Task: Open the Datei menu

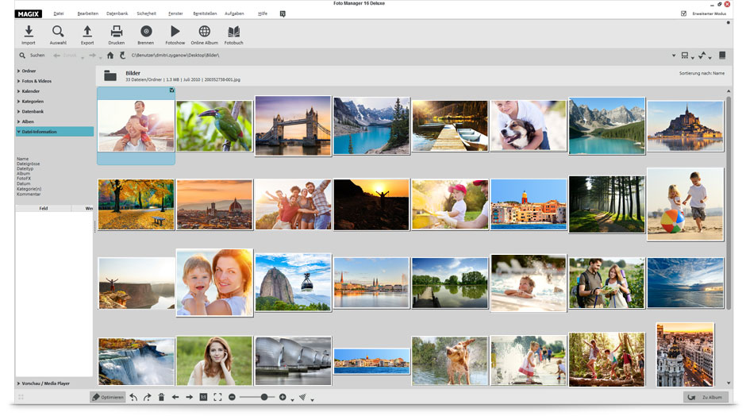Action: (x=59, y=13)
